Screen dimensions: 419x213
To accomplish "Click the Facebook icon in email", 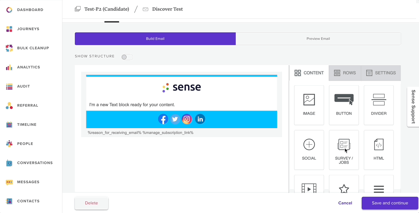I will coord(163,119).
